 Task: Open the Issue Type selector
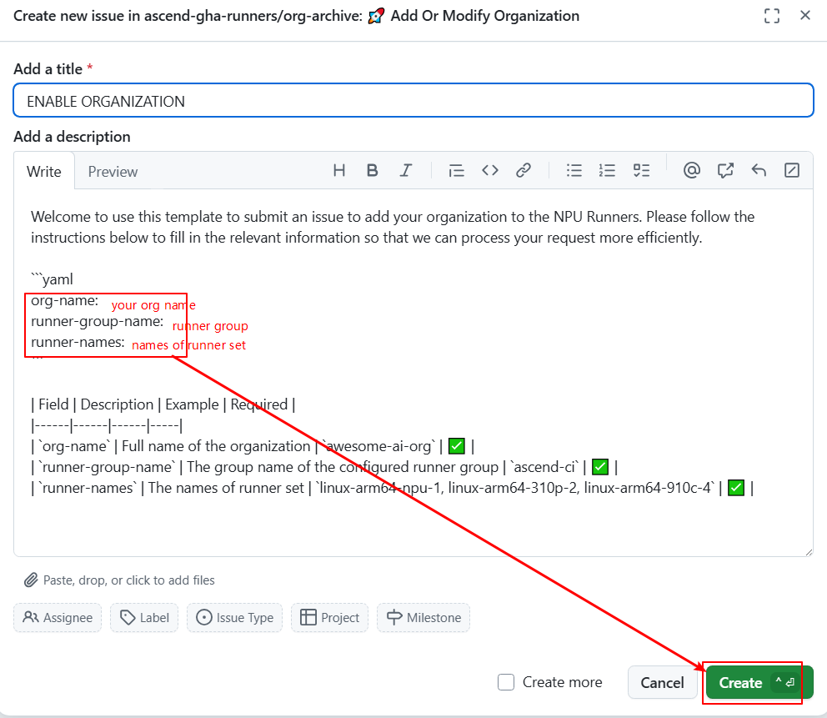pos(235,618)
